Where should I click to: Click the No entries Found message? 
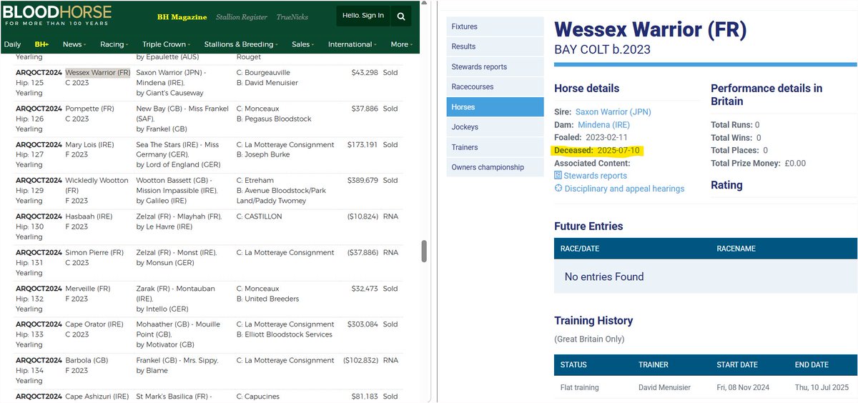[x=604, y=277]
